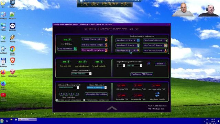Viewport: 220px width, 124px height.
Task: Open Video Download YouTube icon
Action: point(3,95)
